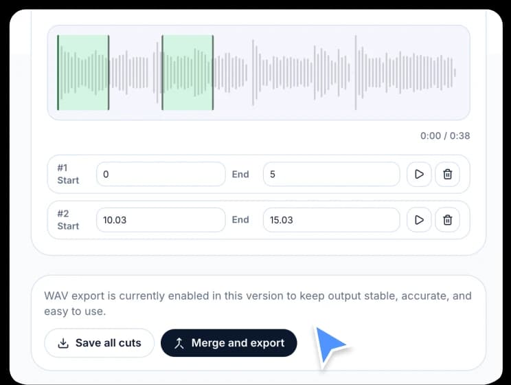Select the first green cut region on waveform
The image size is (511, 385).
(x=83, y=72)
